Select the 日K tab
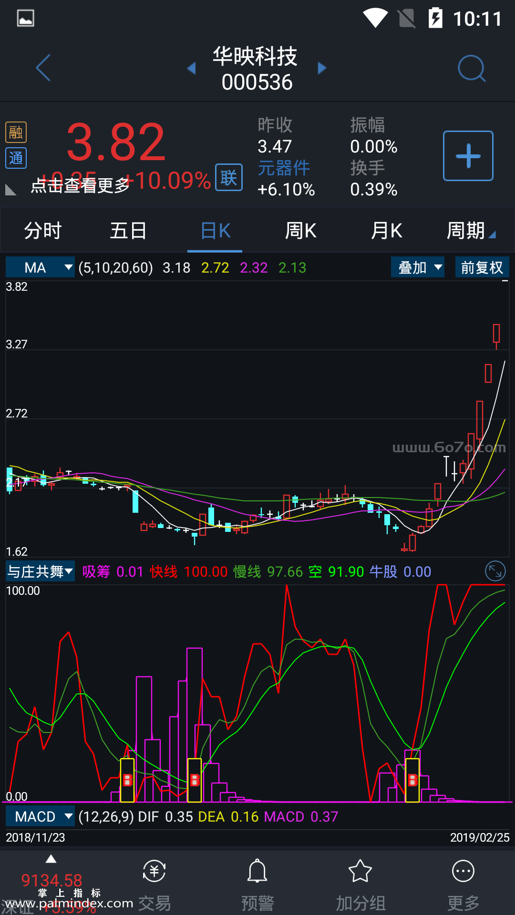Image resolution: width=515 pixels, height=915 pixels. 215,231
